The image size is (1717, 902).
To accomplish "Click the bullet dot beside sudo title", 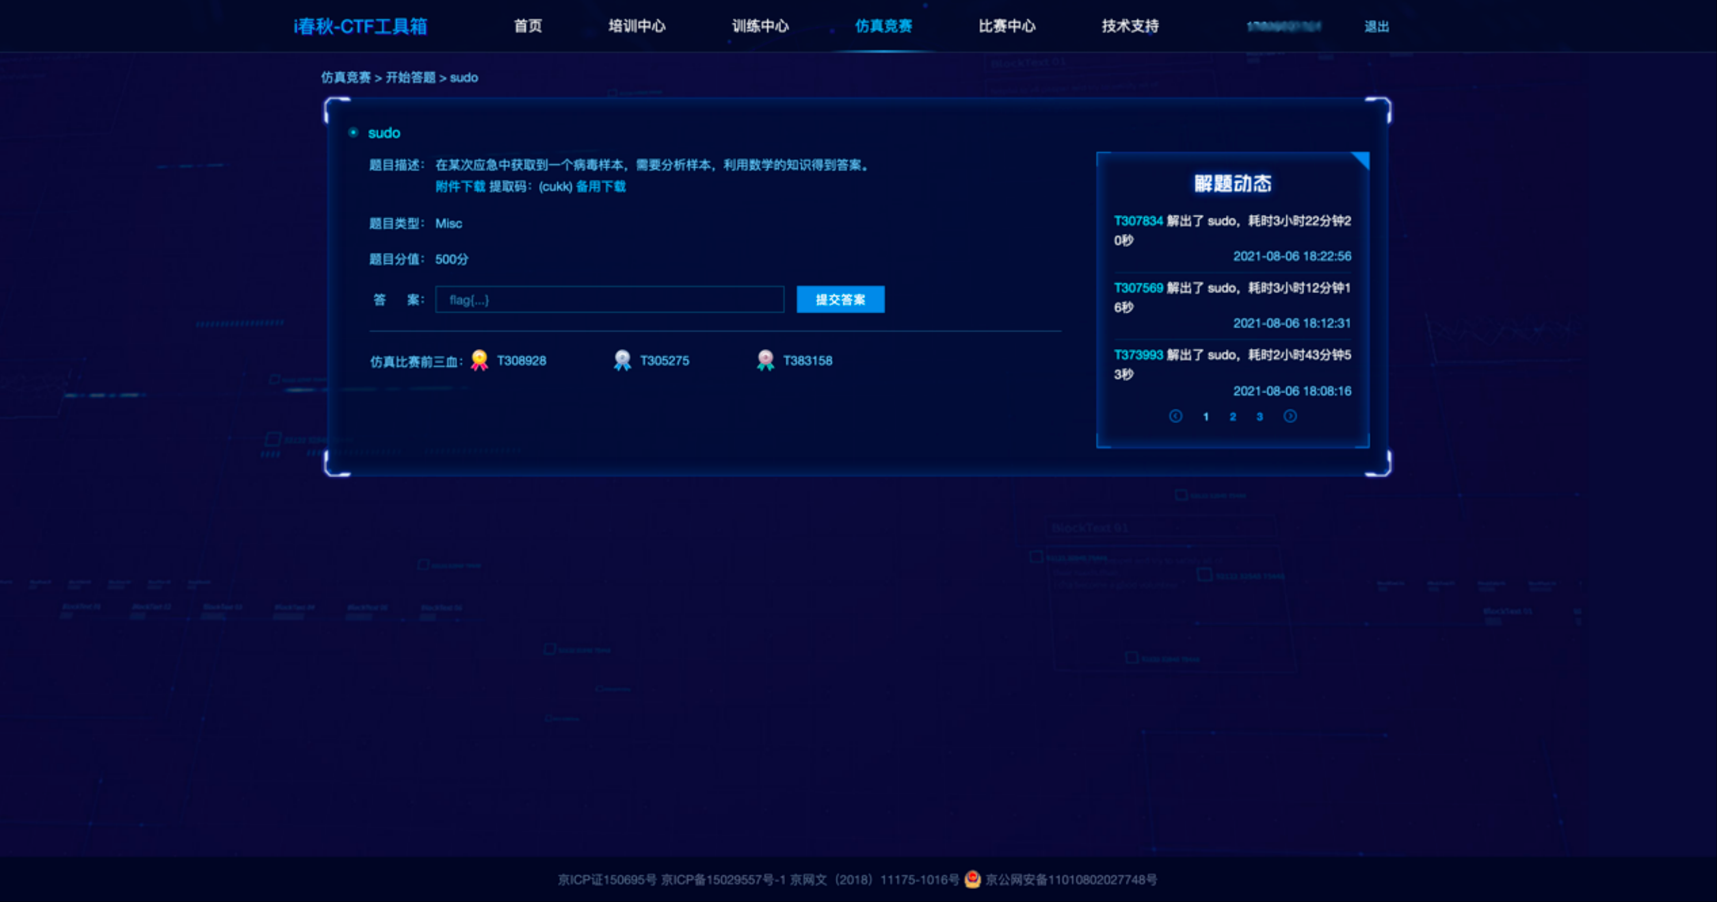I will pyautogui.click(x=353, y=133).
